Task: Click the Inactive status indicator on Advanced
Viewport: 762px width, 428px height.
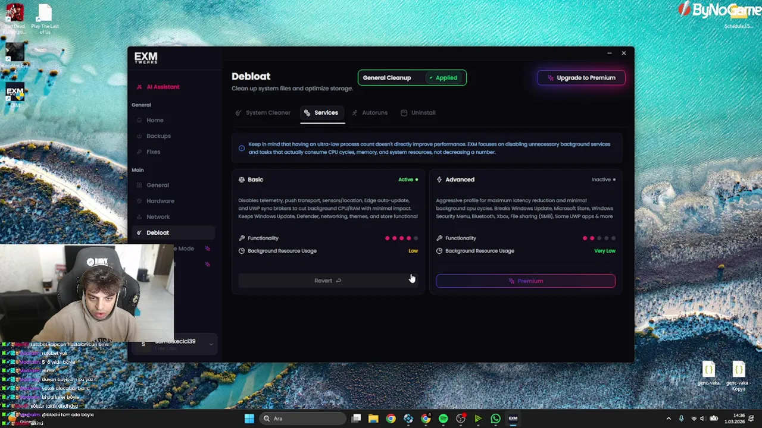Action: coord(604,180)
